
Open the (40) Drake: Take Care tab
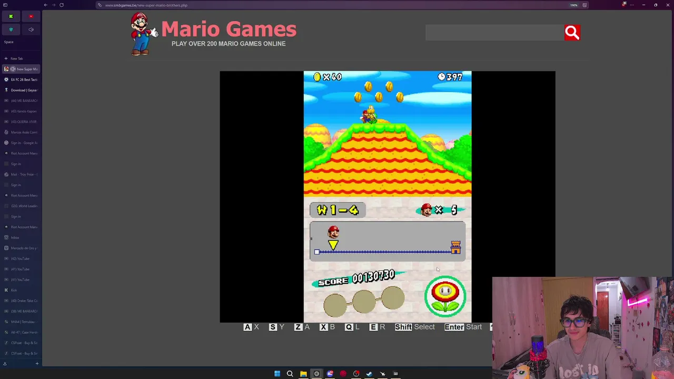(x=20, y=301)
